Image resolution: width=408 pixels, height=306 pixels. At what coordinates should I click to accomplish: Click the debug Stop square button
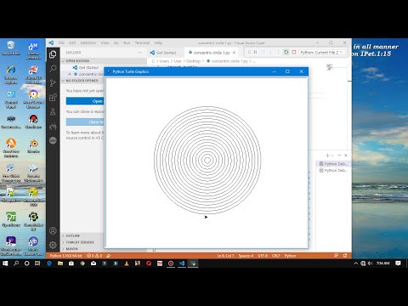coord(294,53)
